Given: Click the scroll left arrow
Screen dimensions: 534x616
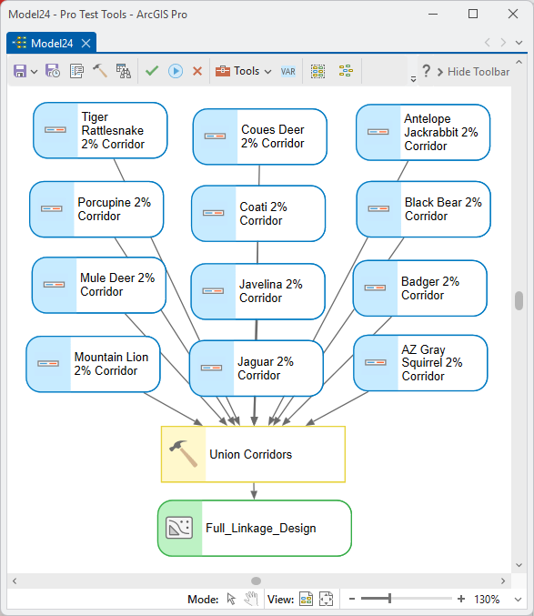Looking at the screenshot, I should coord(15,581).
